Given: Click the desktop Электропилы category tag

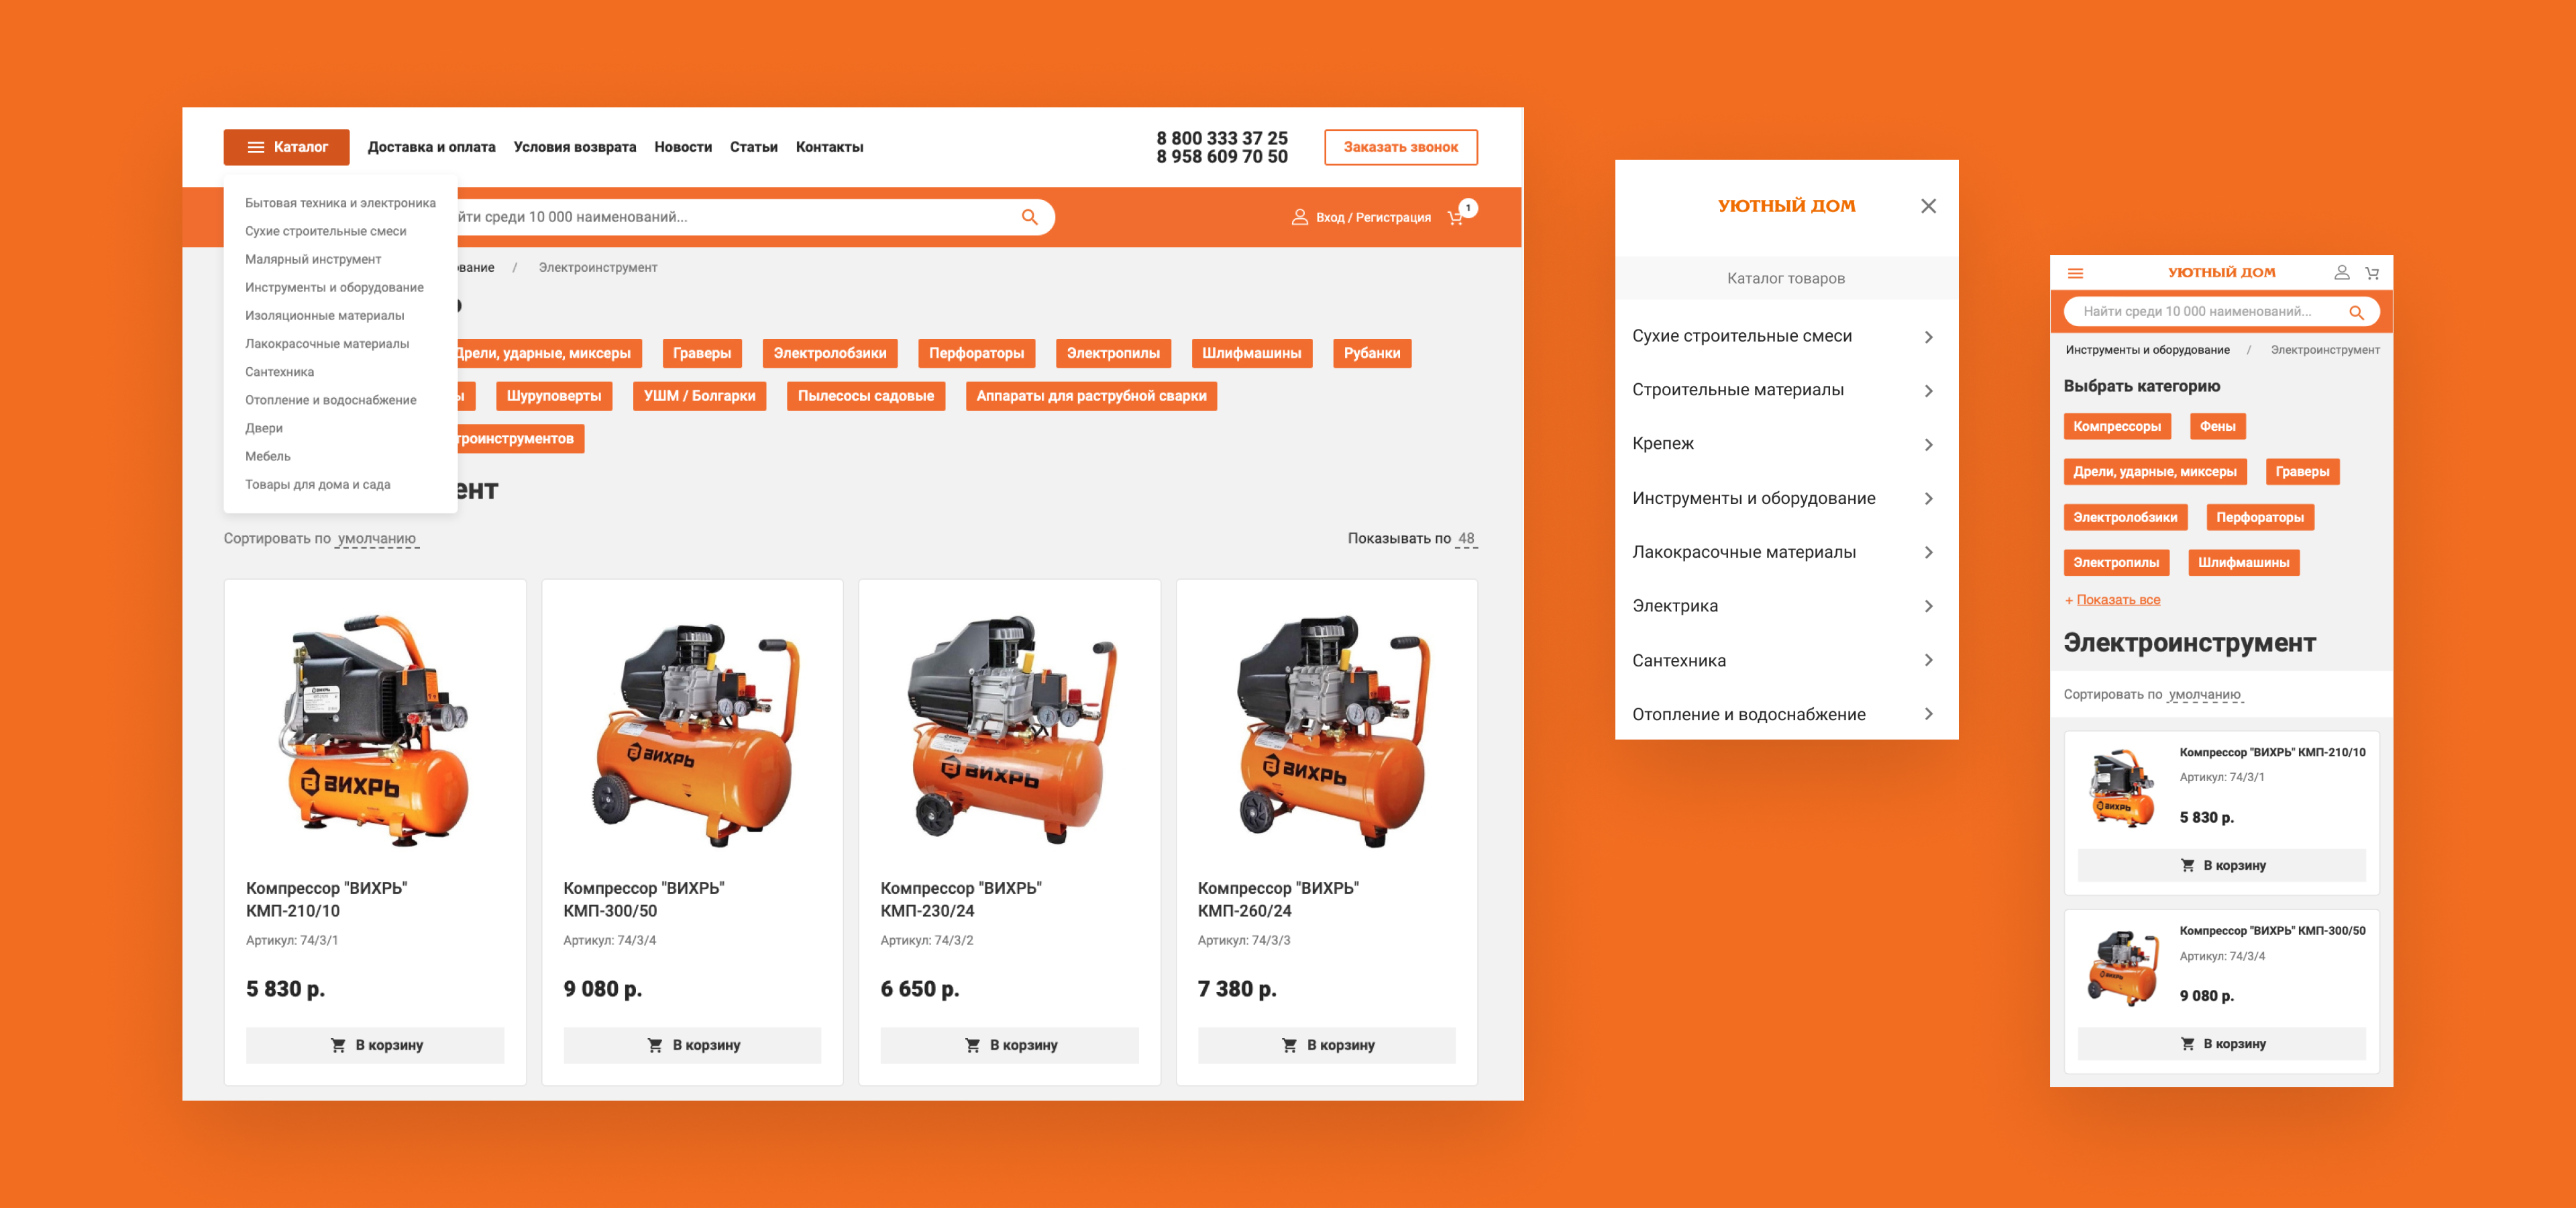Looking at the screenshot, I should (x=1112, y=353).
